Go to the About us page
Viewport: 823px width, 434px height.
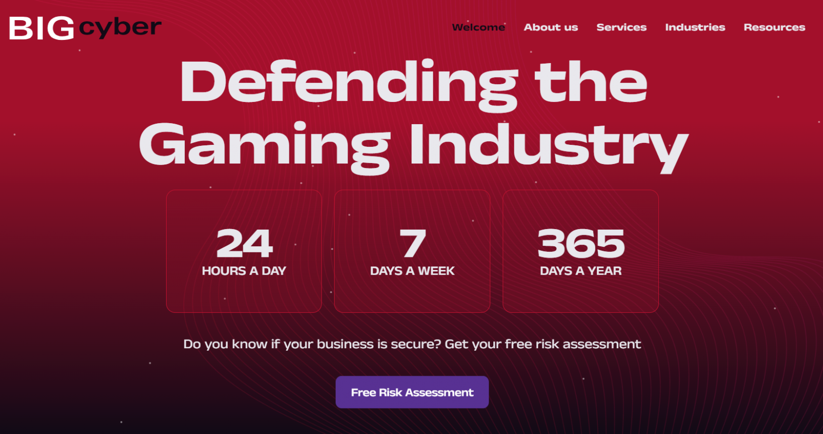(x=550, y=27)
